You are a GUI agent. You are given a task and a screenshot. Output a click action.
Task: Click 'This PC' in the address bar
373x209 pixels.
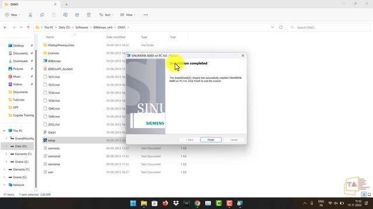coord(49,27)
